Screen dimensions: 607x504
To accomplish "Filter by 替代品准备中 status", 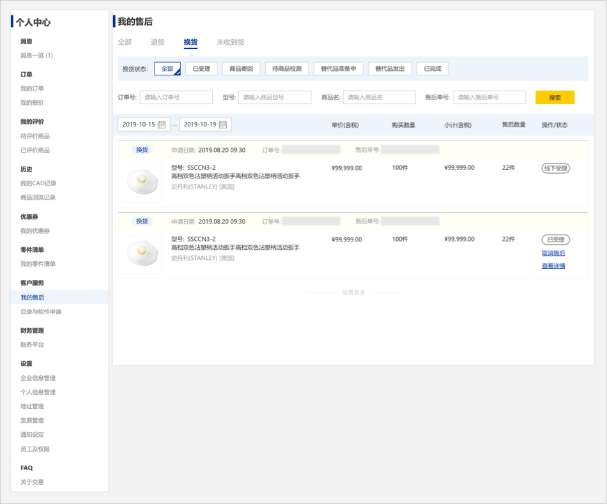I will (339, 69).
